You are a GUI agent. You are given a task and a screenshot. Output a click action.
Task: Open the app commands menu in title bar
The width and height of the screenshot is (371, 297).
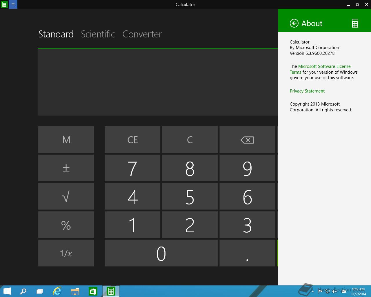(x=13, y=4)
